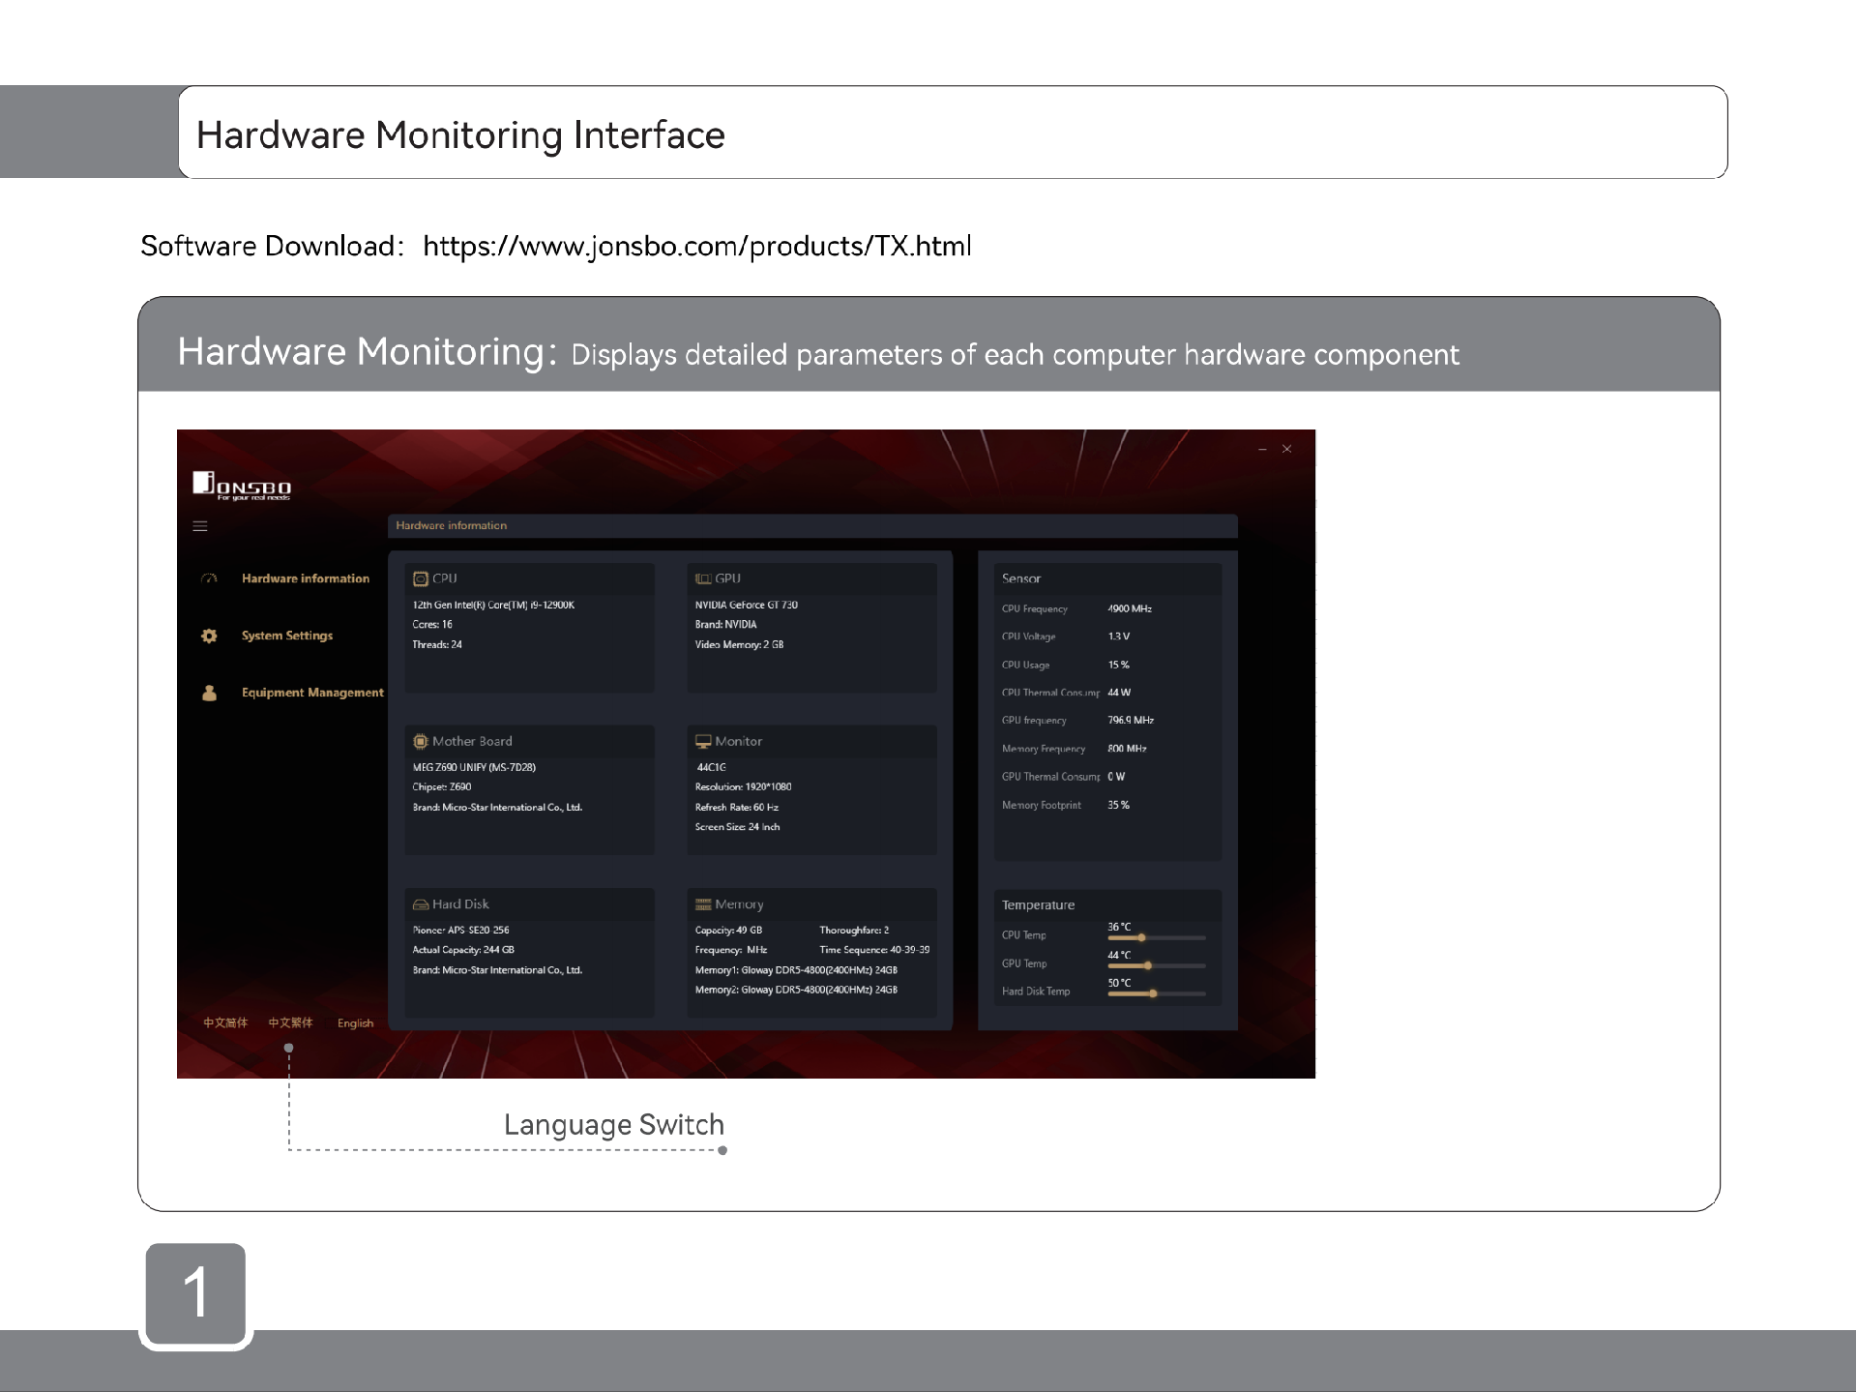Click the GPU frequency "796.9 MHz" value
This screenshot has width=1857, height=1392.
coord(1131,721)
